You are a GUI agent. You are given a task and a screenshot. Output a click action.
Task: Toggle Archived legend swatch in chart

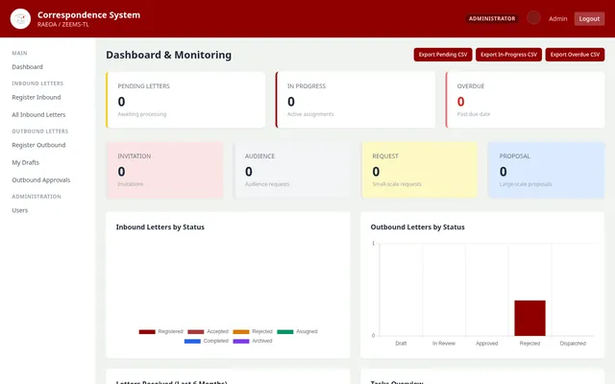[241, 342]
